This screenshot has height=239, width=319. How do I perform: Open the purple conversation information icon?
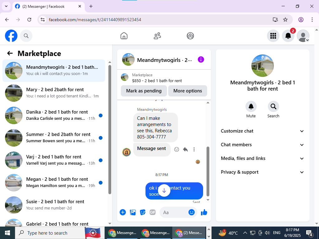click(x=201, y=59)
